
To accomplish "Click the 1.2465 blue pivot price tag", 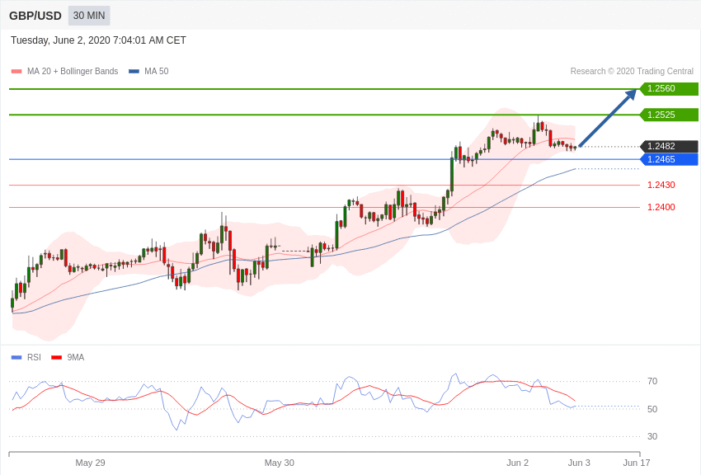I will (x=669, y=159).
